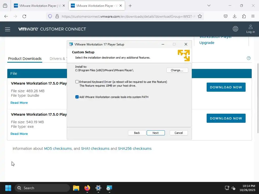
Task: Cancel the VMware Player setup
Action: click(179, 133)
